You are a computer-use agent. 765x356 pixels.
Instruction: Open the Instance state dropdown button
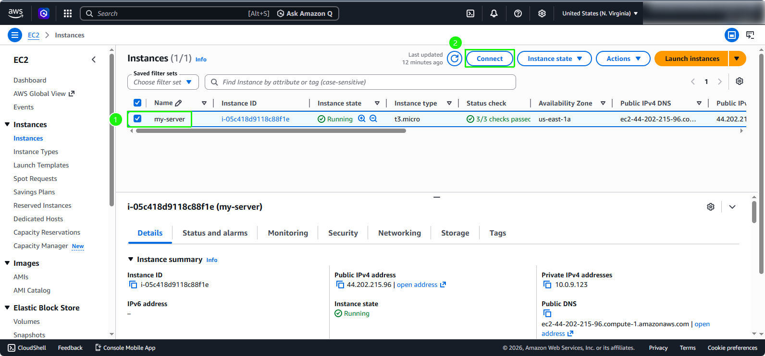pyautogui.click(x=555, y=59)
